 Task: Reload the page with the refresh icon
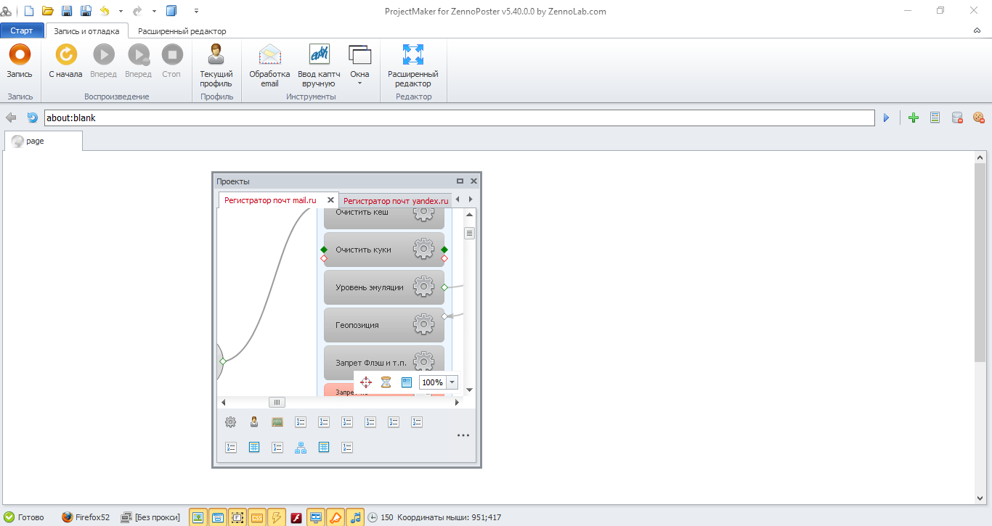(x=32, y=118)
